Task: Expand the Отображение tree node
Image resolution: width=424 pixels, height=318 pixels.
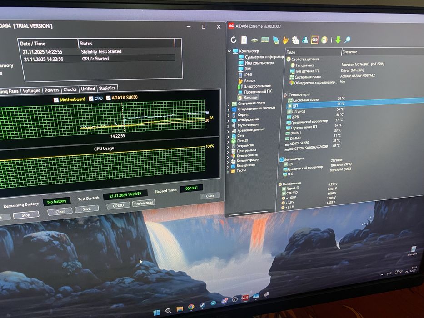Action: click(x=228, y=120)
